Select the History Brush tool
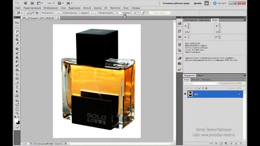 point(17,62)
